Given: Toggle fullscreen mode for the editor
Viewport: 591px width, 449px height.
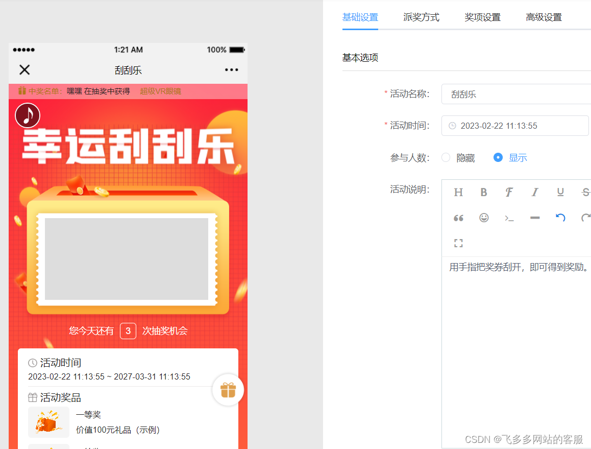Looking at the screenshot, I should [x=458, y=243].
